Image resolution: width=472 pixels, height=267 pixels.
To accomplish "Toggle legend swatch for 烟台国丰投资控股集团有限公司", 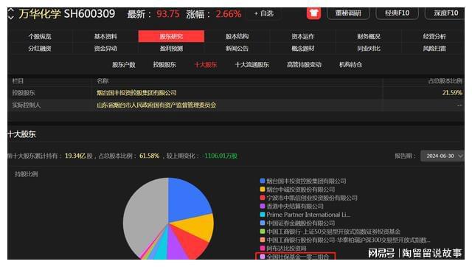I will [x=263, y=181].
